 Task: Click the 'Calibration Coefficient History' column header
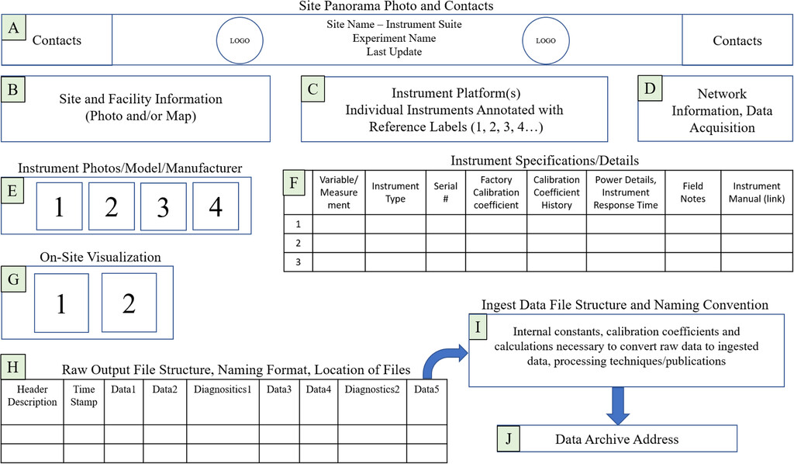pos(557,192)
